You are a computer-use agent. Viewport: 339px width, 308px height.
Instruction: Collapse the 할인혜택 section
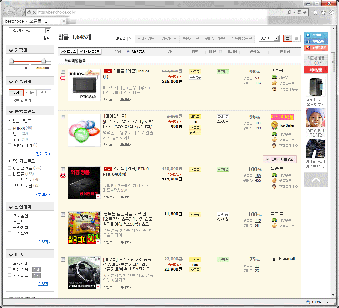click(x=11, y=207)
